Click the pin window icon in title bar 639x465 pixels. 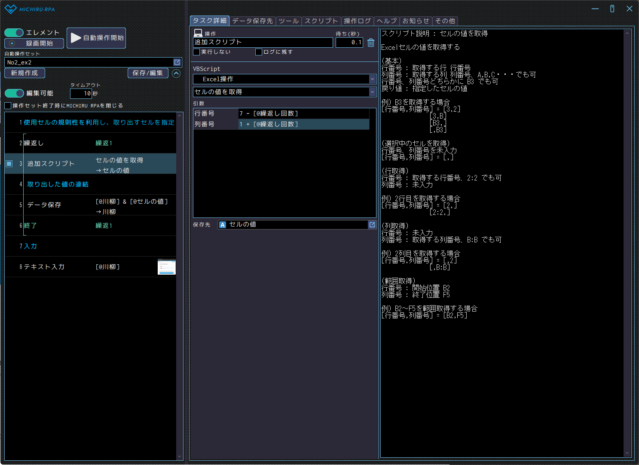[x=612, y=9]
